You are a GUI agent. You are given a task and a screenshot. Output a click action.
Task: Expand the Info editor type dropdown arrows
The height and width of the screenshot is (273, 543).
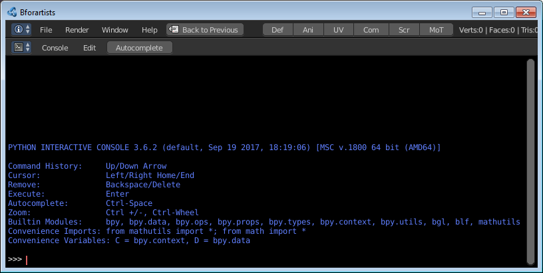(x=28, y=30)
